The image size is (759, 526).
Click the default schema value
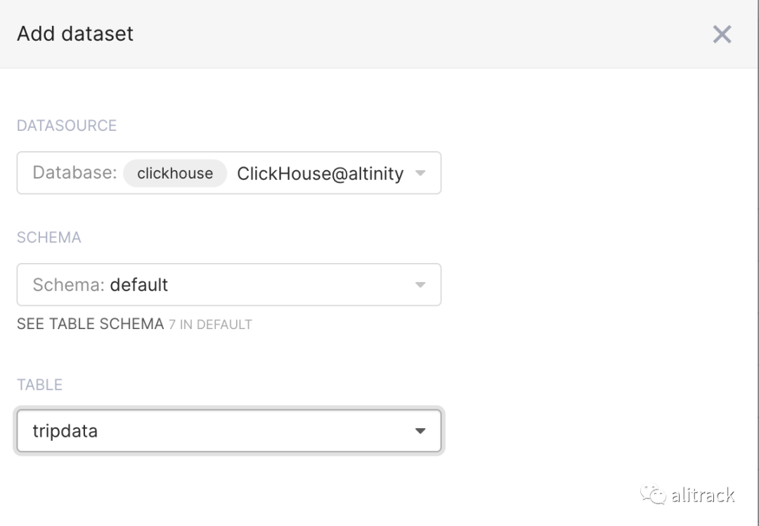coord(139,285)
